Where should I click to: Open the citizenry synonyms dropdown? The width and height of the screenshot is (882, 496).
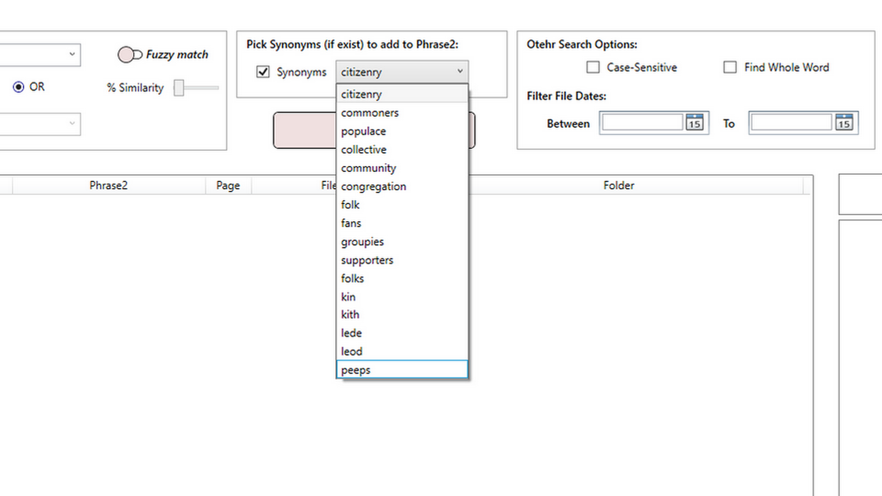pyautogui.click(x=460, y=71)
